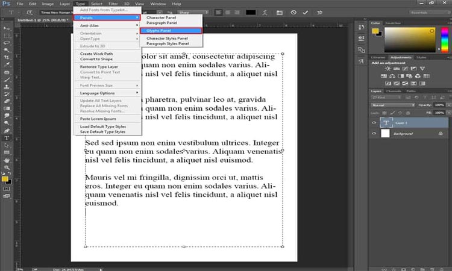Screen dimensions: 452x271
Task: Add a Levels adjustment
Action: 397,69
